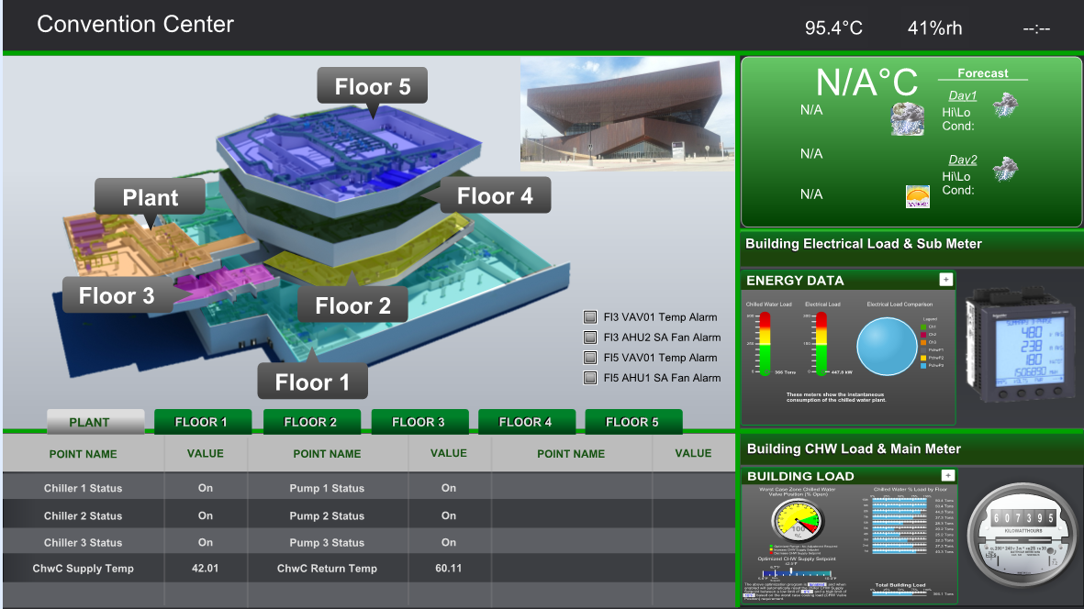Open the convention center building photo

pos(627,114)
